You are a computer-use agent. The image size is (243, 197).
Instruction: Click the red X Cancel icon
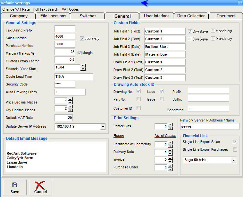[40, 185]
